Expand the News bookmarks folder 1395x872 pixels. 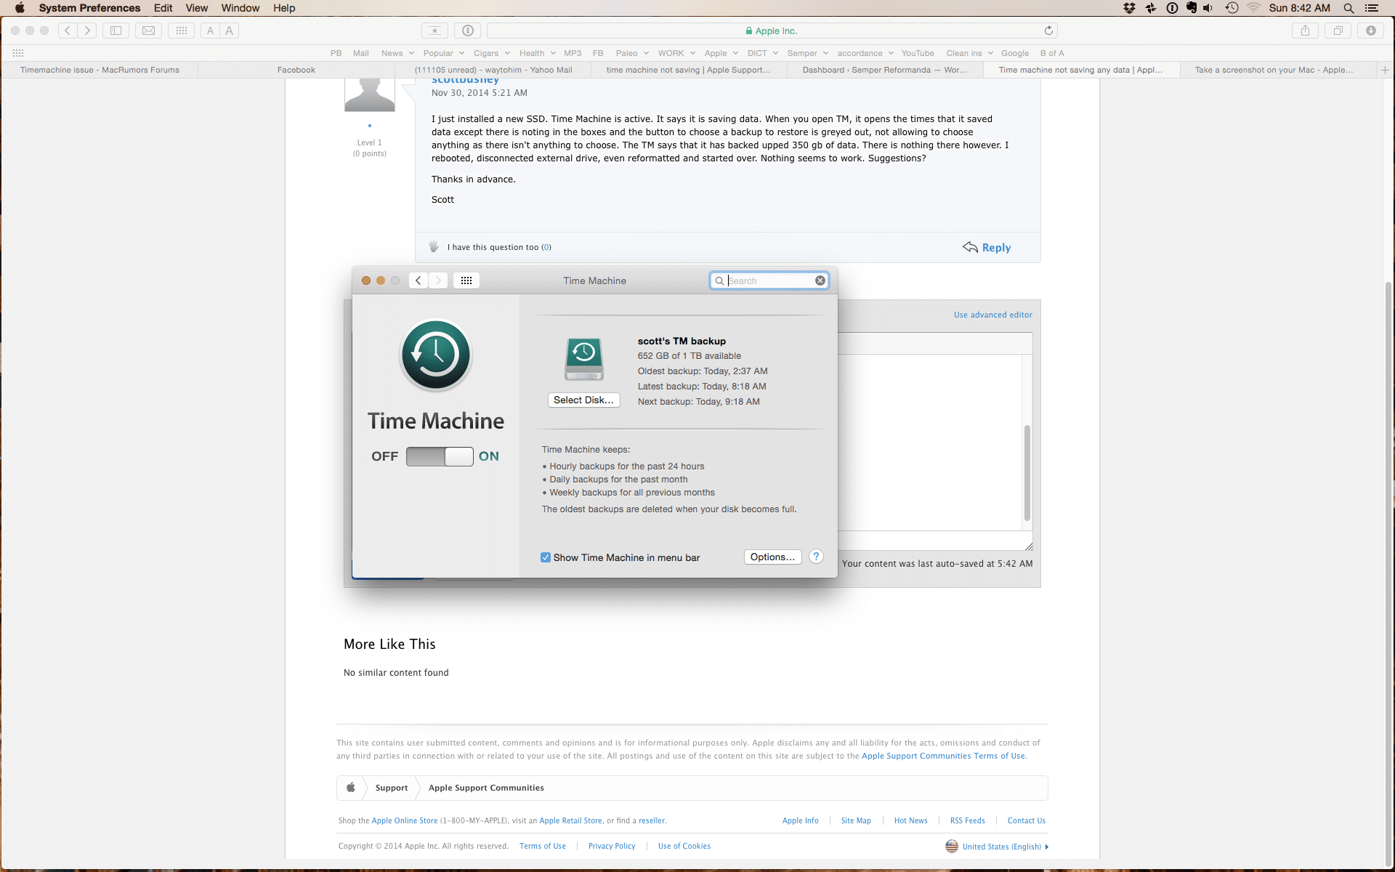coord(397,53)
